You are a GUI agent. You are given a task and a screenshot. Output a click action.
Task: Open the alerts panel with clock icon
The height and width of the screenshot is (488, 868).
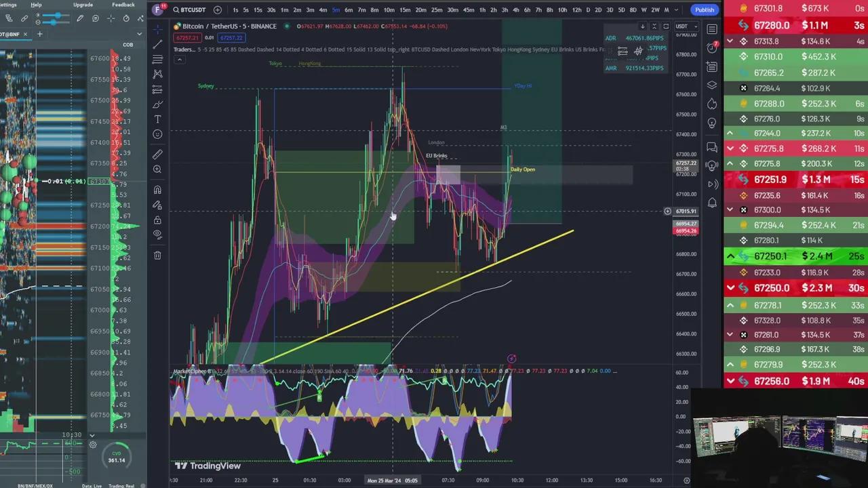712,47
